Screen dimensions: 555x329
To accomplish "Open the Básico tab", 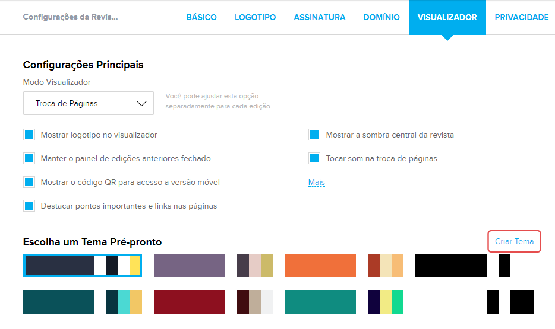I will (x=201, y=17).
